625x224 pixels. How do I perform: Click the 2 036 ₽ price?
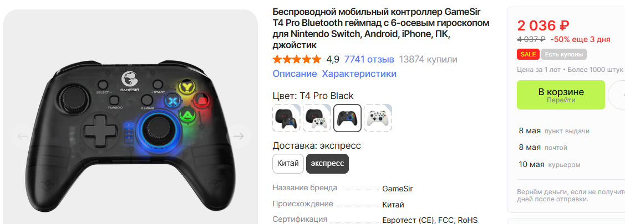[x=543, y=26]
